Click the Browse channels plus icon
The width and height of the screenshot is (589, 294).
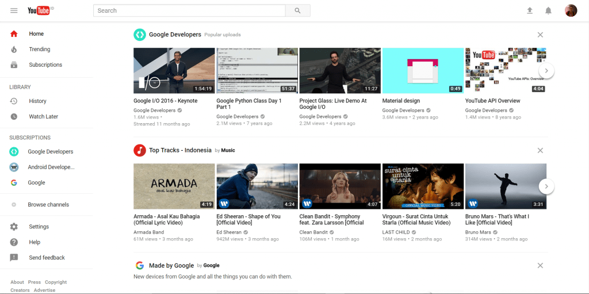click(x=14, y=204)
